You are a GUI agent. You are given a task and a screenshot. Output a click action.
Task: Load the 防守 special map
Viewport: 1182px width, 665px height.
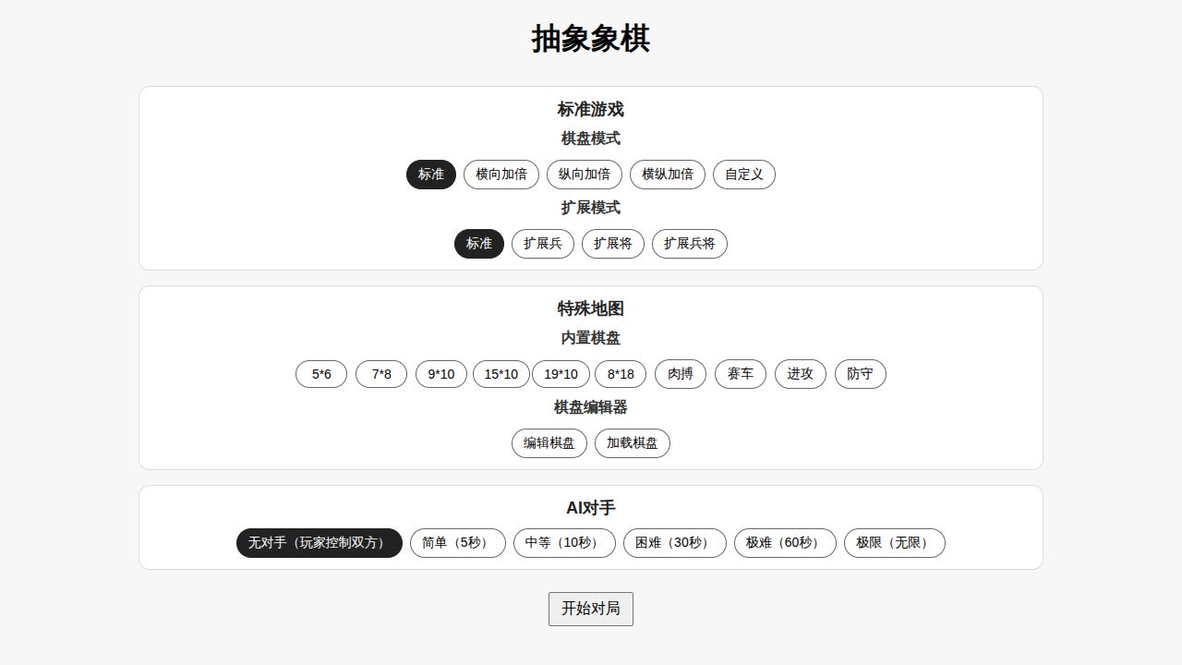[x=861, y=374]
